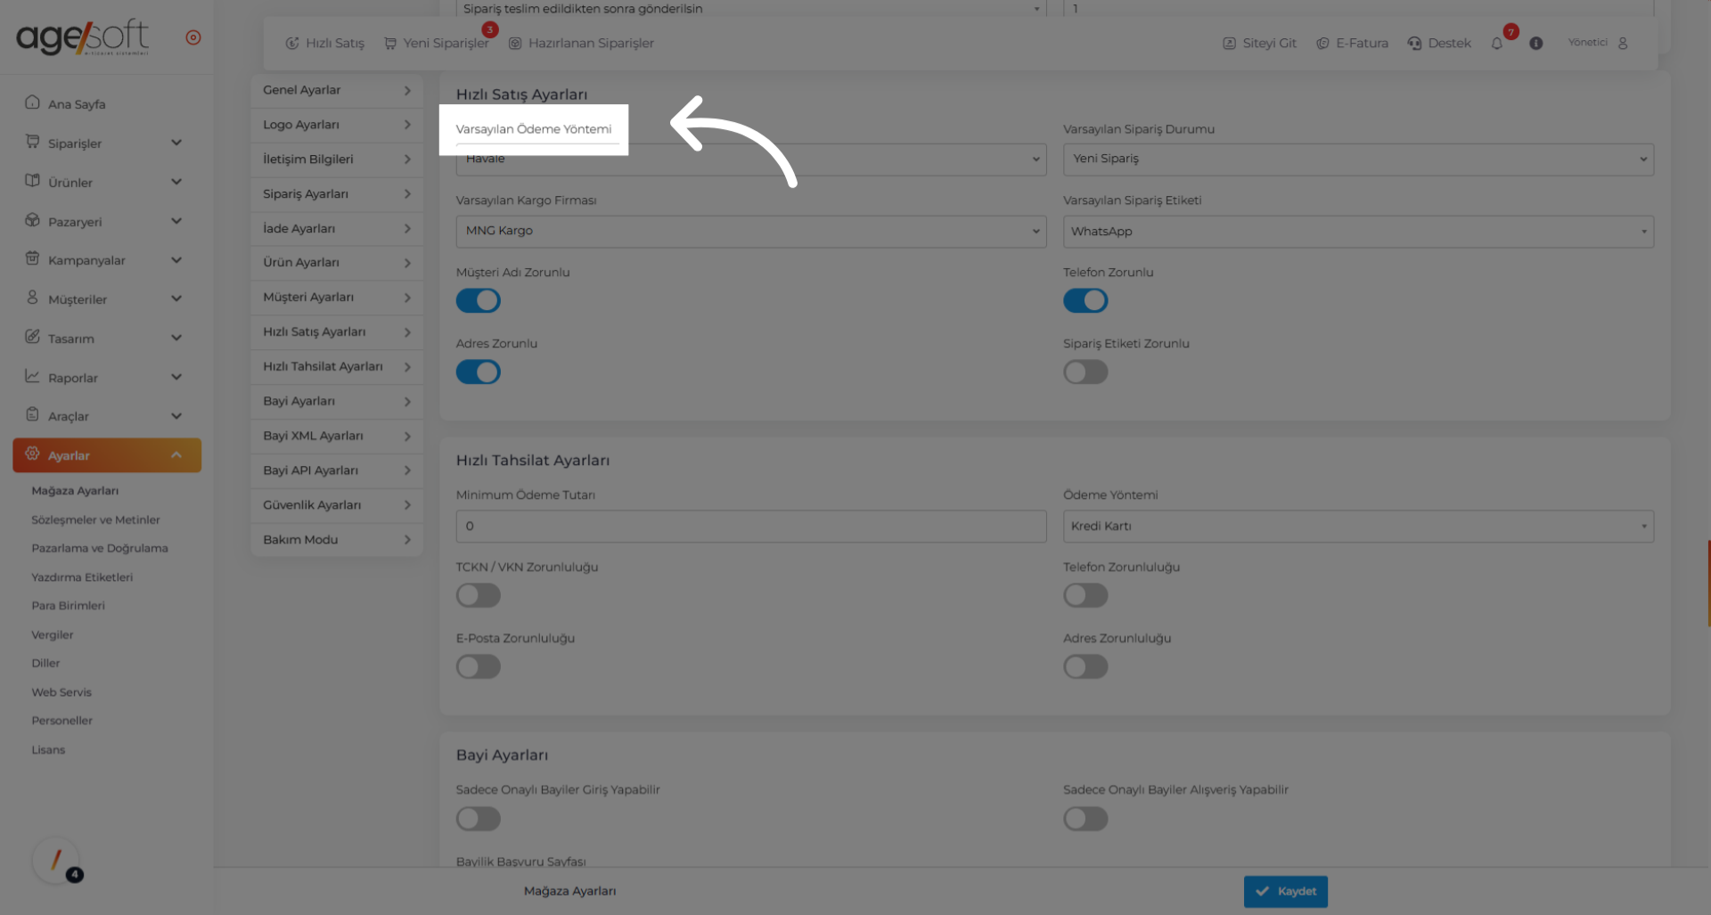Screen dimensions: 1711x915
Task: Open Varsayılan Sipariş Durumu dropdown
Action: 1357,159
